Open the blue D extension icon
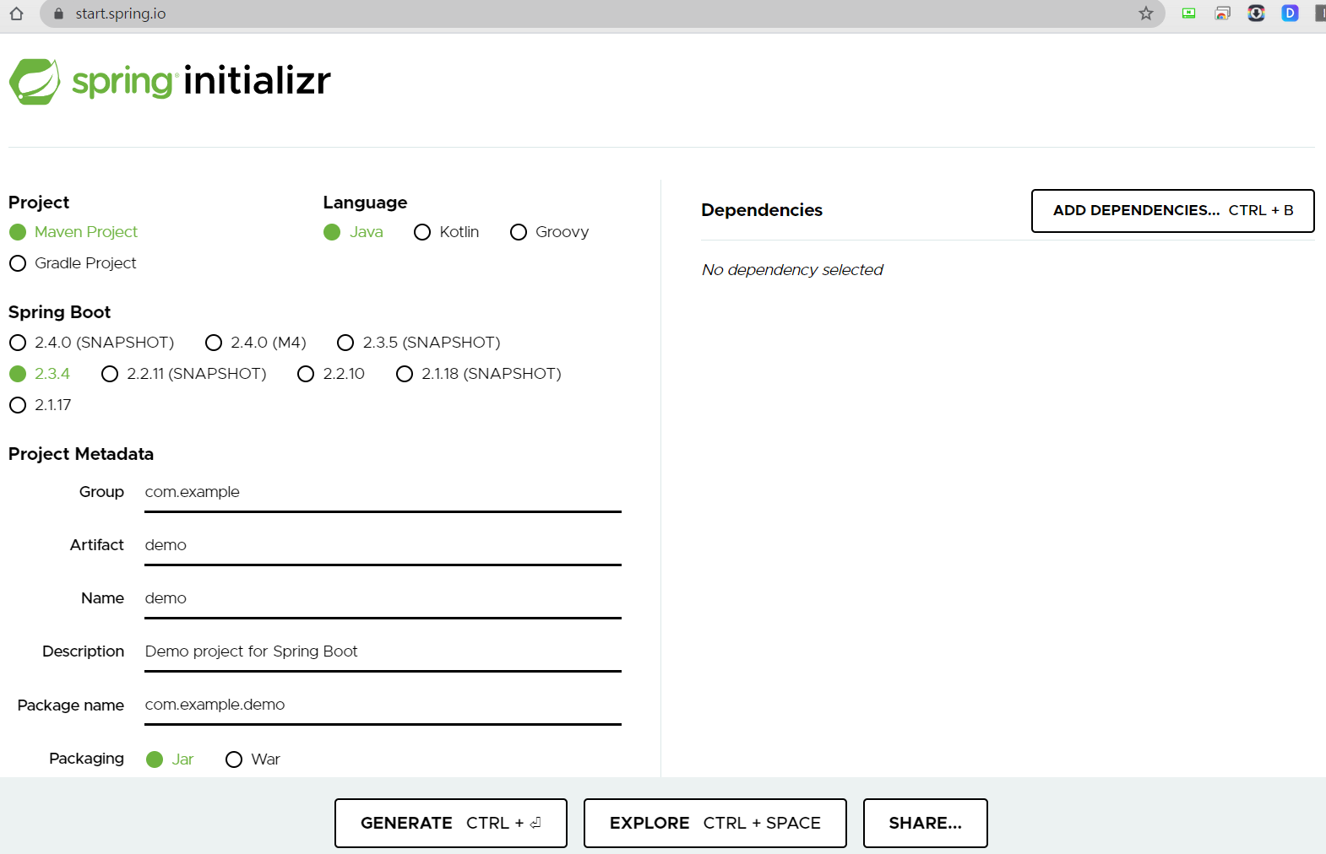 (x=1290, y=14)
